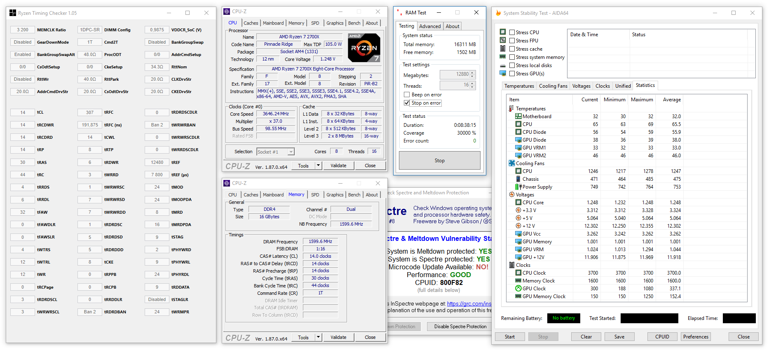
Task: Click the Temperatures thermometer icon in statistics
Action: point(511,109)
